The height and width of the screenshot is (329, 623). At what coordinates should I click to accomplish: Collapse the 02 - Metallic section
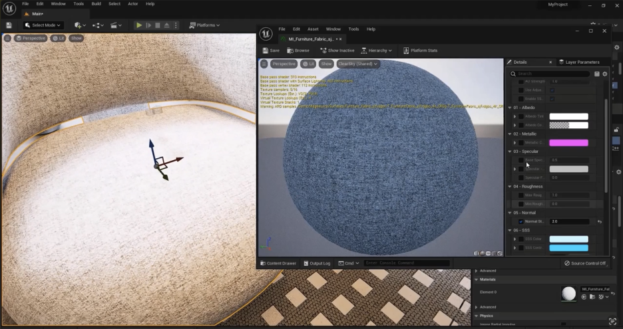[510, 134]
